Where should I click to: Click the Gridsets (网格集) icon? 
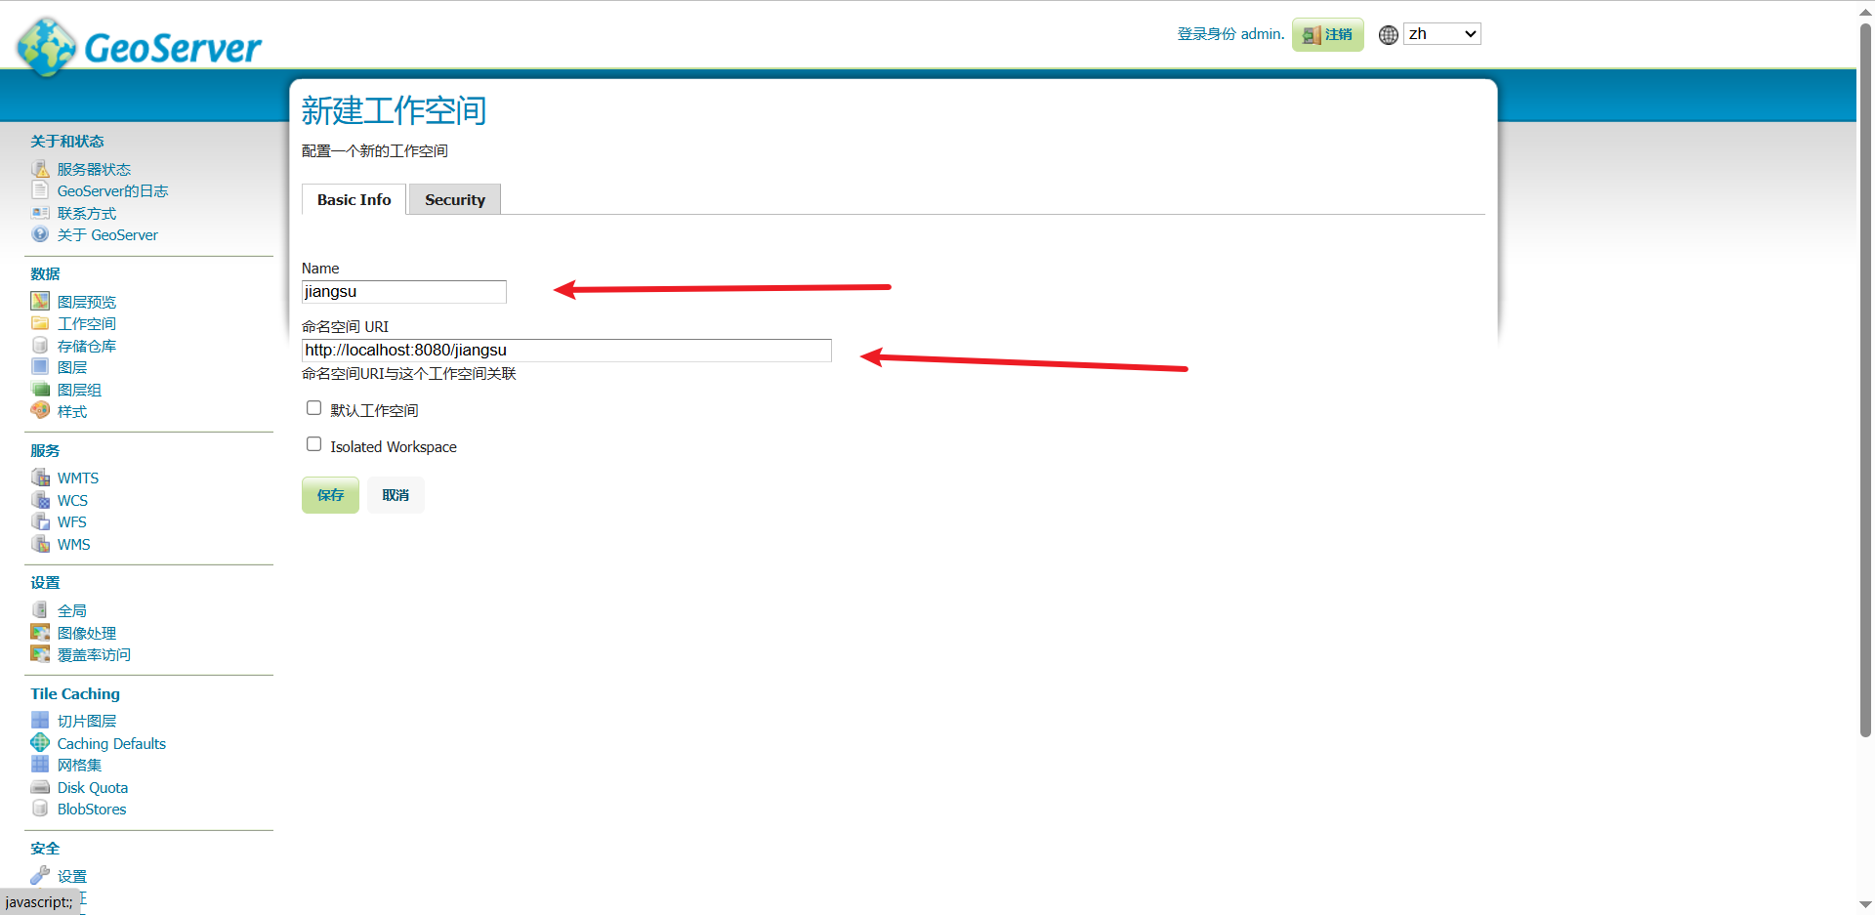point(40,765)
